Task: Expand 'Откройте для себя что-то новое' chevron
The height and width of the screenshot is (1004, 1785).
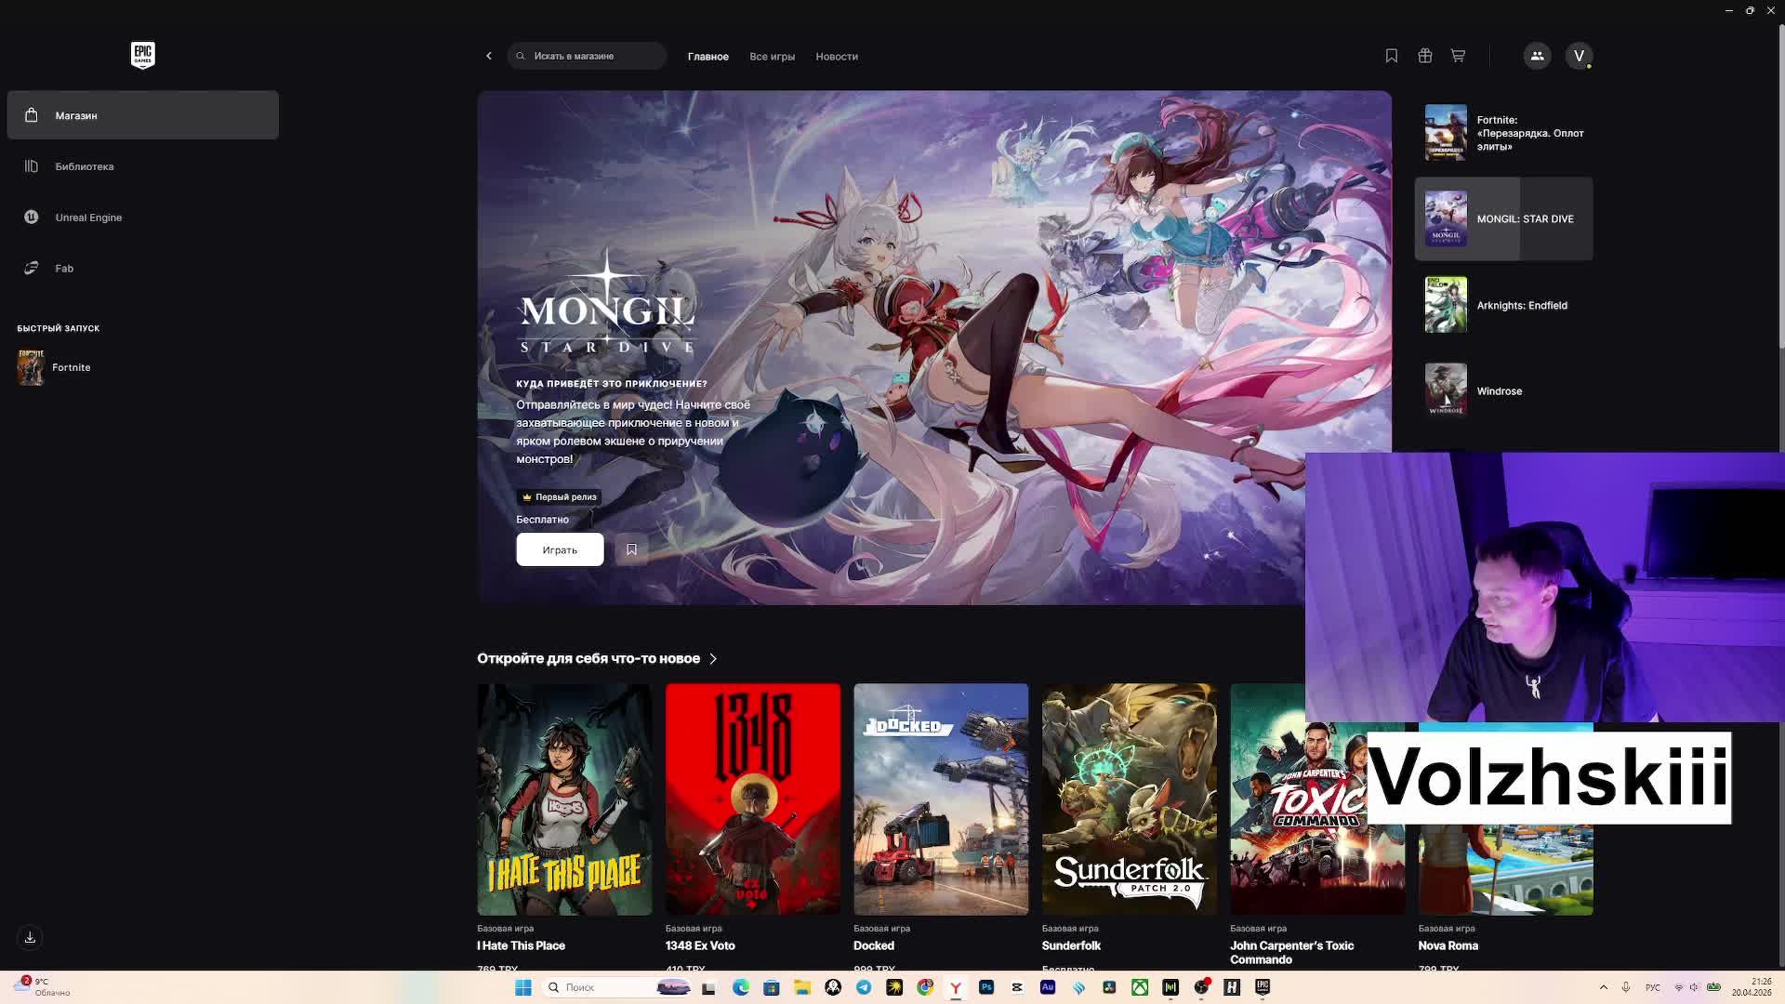Action: point(713,658)
